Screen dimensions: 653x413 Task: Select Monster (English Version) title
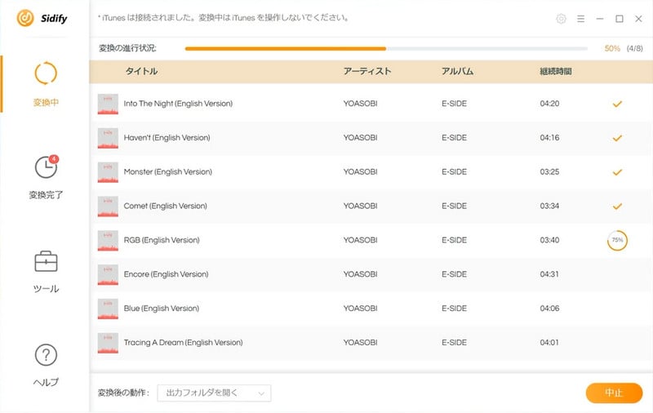[168, 172]
